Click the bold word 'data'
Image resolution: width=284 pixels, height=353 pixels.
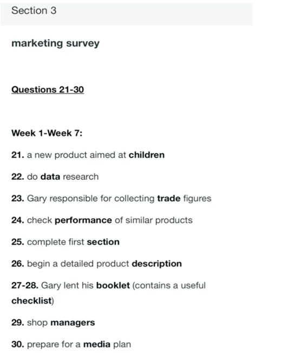tap(50, 176)
